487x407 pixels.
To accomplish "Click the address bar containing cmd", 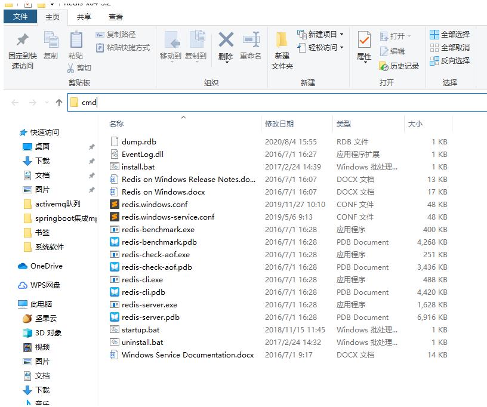I will click(x=277, y=103).
